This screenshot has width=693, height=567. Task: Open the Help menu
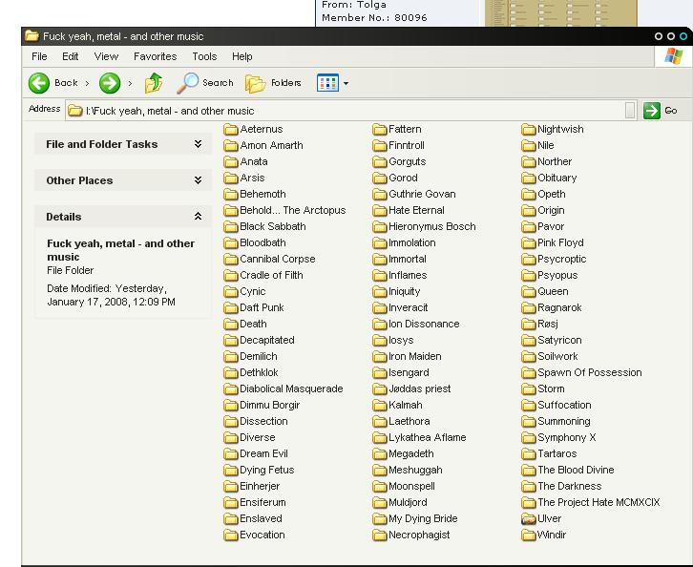(242, 56)
